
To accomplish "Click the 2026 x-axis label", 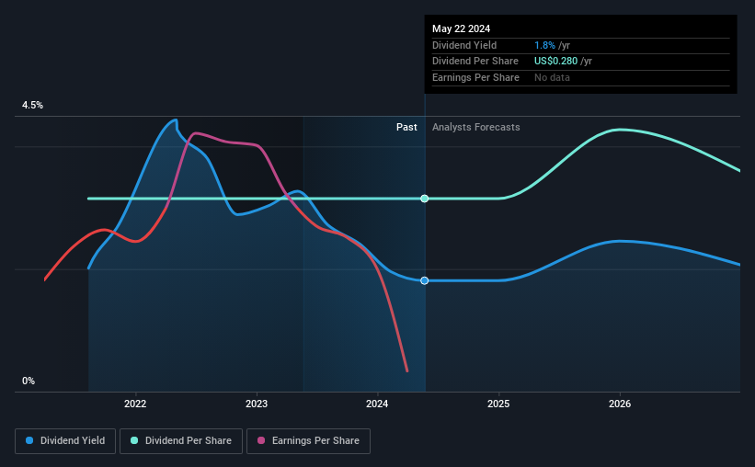I will (620, 404).
